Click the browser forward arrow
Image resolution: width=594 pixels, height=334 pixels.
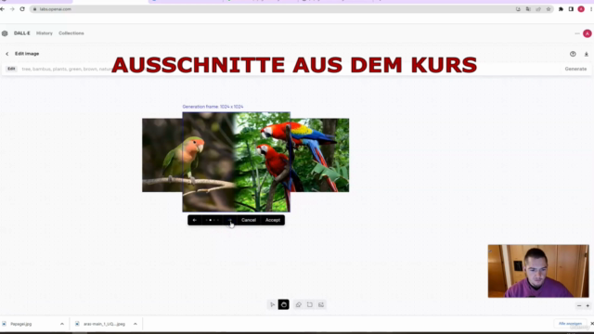[x=12, y=9]
